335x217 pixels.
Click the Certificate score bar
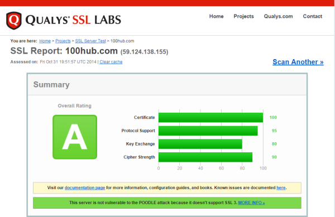tap(210, 118)
